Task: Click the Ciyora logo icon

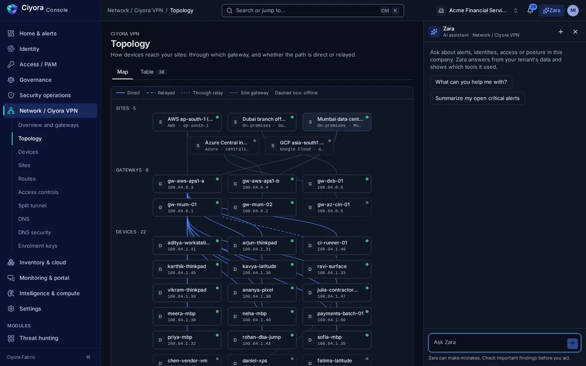Action: 12,9
